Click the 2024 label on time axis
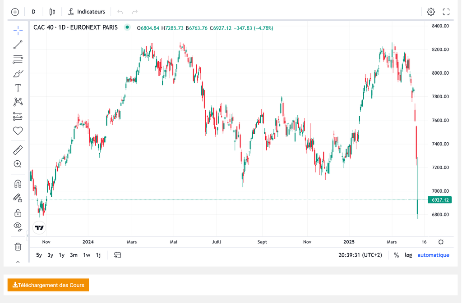The width and height of the screenshot is (462, 303). [88, 242]
